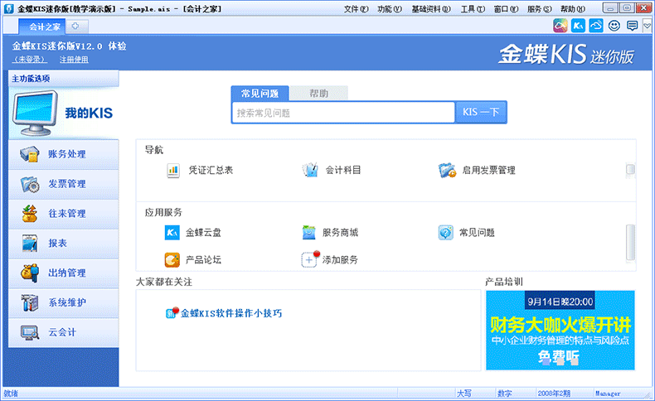Click the 金蝶云盘 service icon
655x401 pixels.
pos(172,233)
